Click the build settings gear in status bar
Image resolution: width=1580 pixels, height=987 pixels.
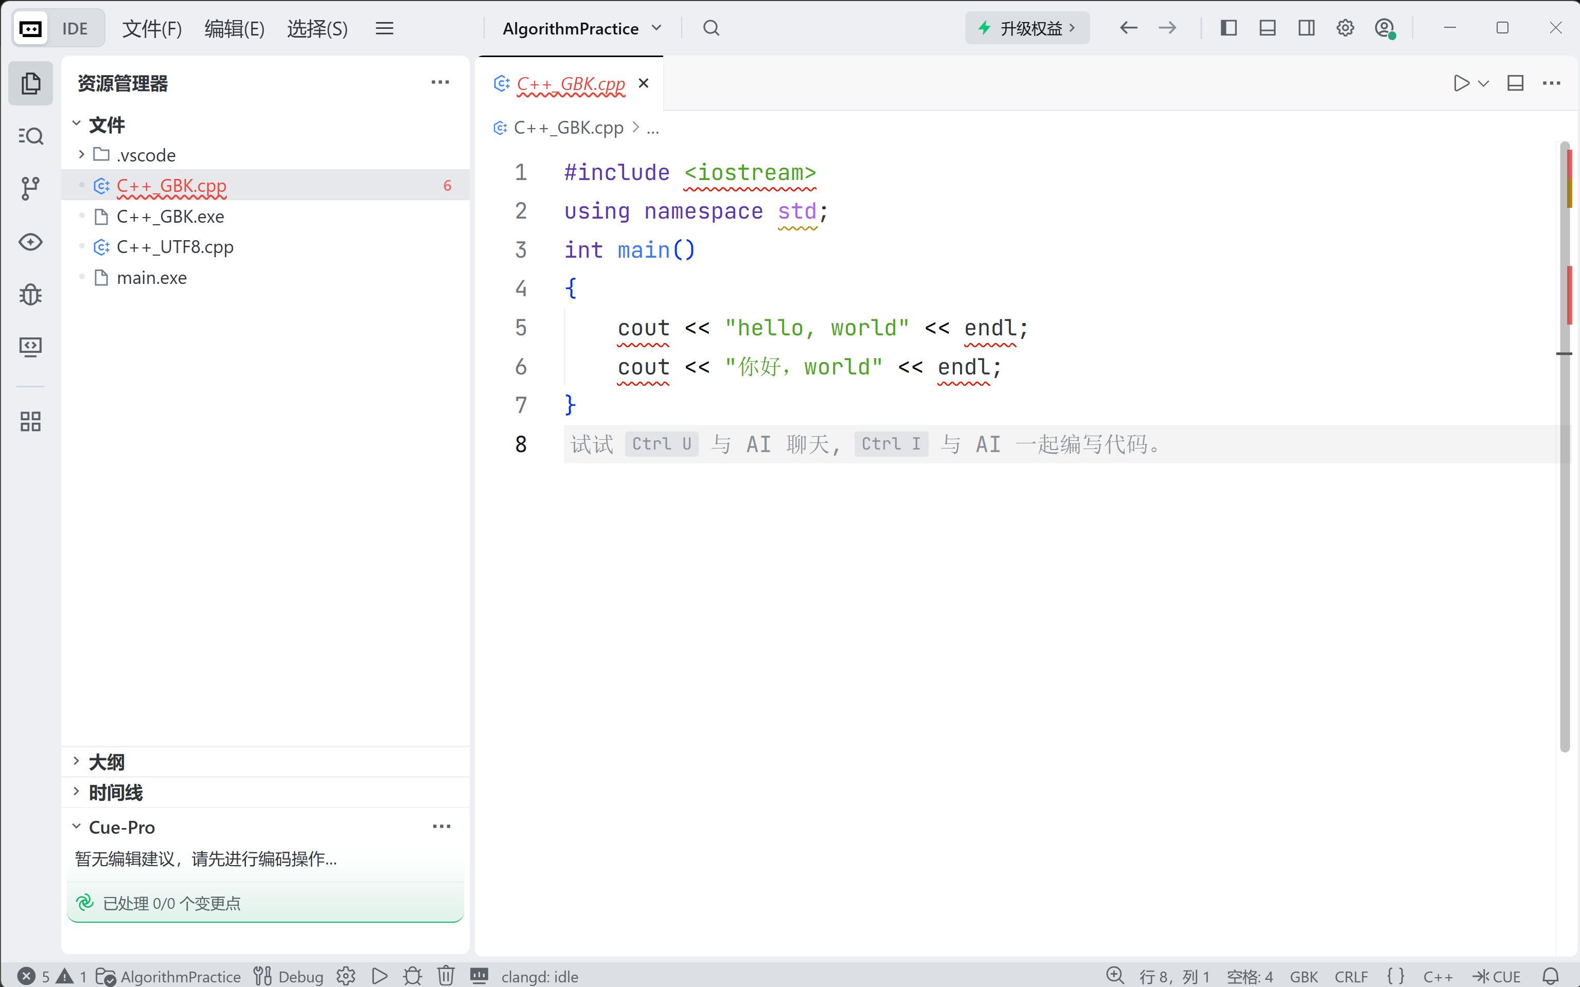346,977
